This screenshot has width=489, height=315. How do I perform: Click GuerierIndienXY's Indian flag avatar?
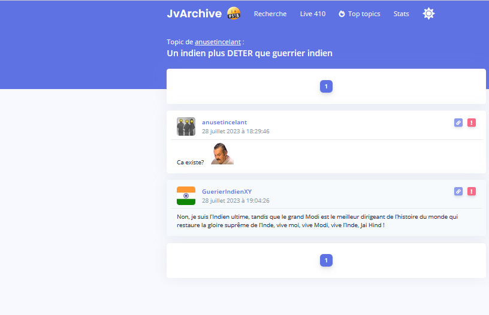tap(186, 196)
